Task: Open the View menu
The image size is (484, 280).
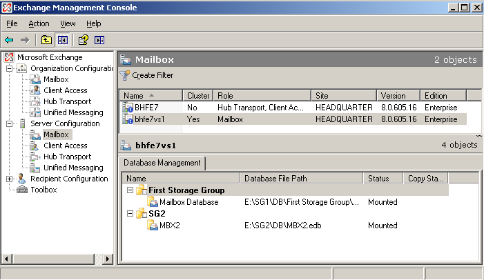Action: pyautogui.click(x=68, y=23)
